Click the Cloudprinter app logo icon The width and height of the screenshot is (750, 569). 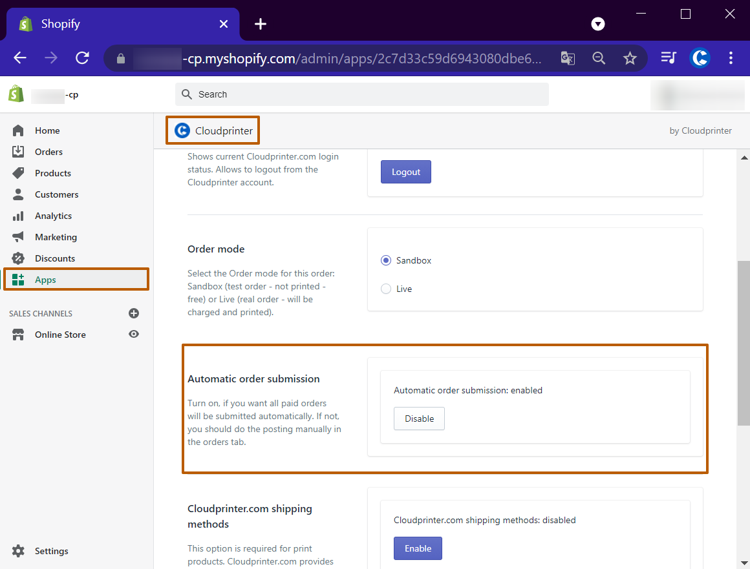click(x=182, y=130)
